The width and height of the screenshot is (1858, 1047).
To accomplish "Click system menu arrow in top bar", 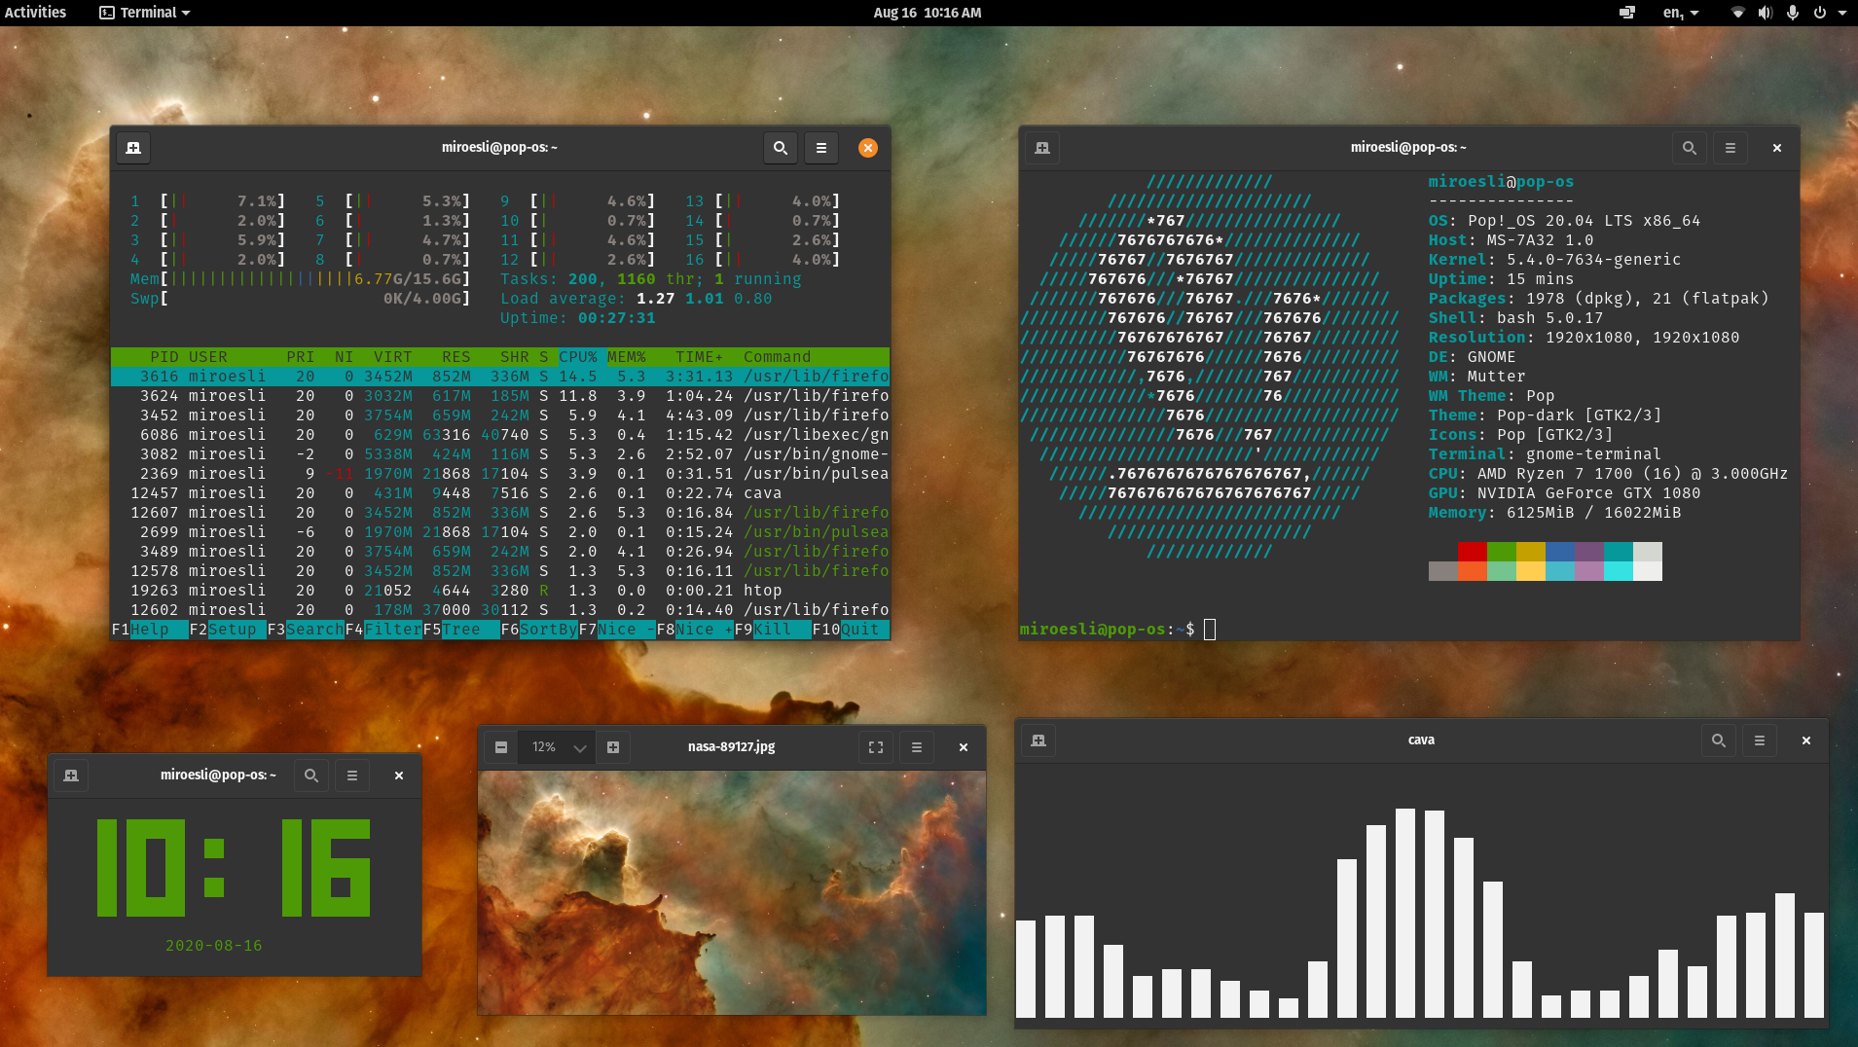I will (1842, 13).
